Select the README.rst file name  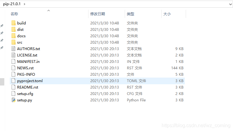click(28, 87)
